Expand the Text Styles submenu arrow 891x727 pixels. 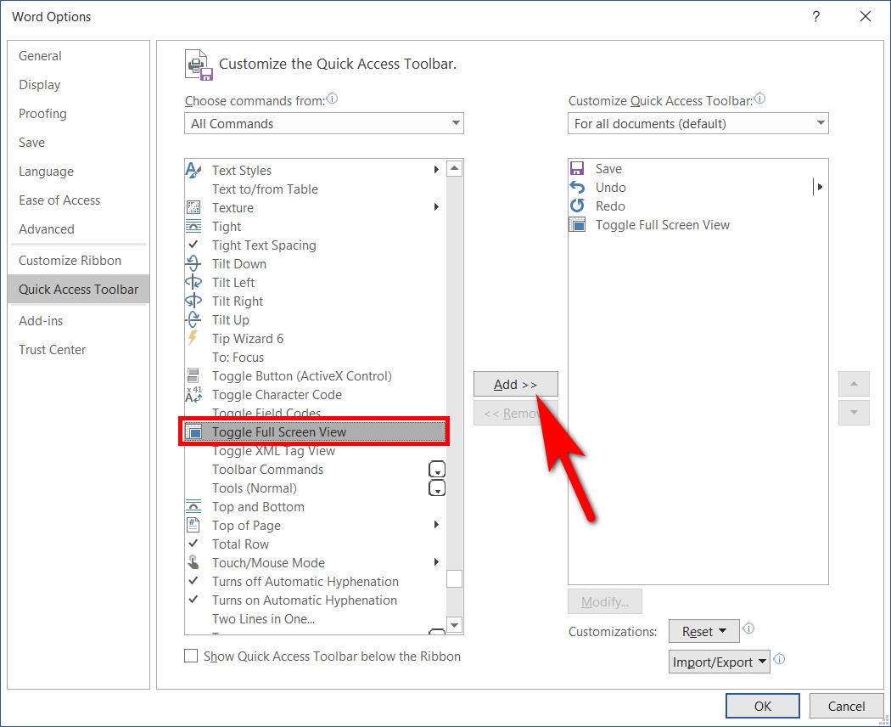(x=436, y=170)
